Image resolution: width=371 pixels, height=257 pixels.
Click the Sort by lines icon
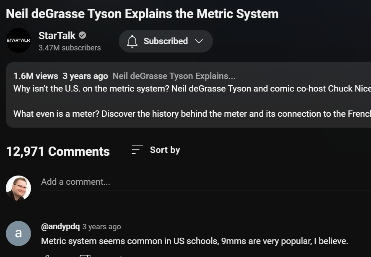tap(137, 149)
